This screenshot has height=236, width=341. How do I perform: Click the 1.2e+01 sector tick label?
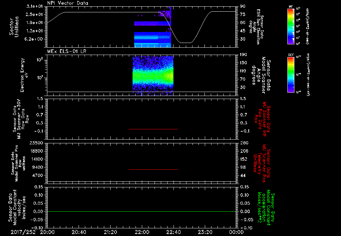34,31
